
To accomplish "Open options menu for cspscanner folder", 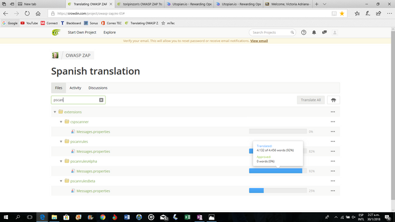I will point(333,121).
